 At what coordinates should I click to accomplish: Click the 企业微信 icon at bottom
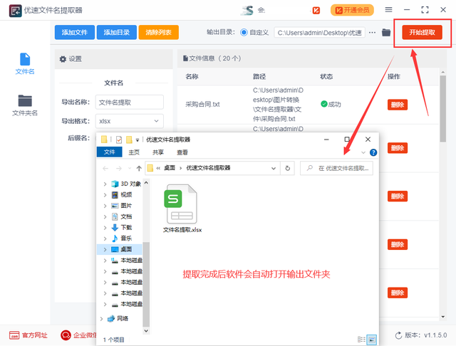click(x=66, y=335)
